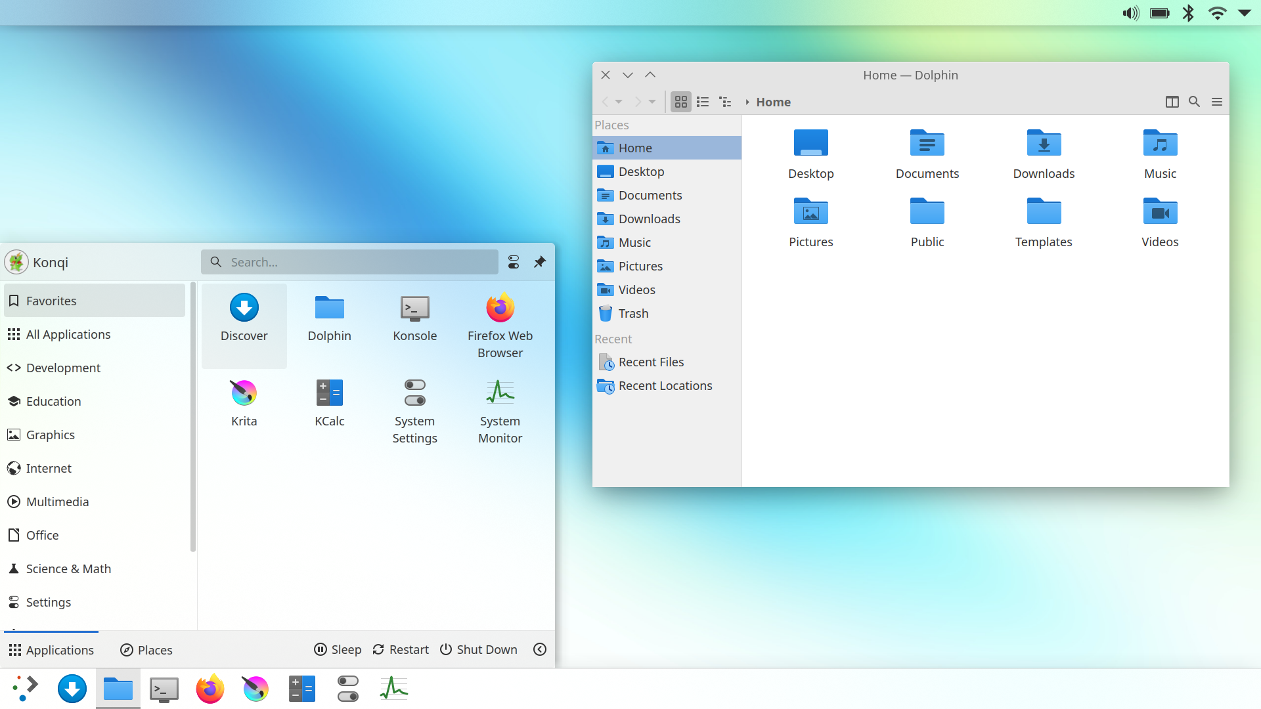Switch Dolphin to icons view mode
Viewport: 1261px width, 709px height.
(681, 102)
